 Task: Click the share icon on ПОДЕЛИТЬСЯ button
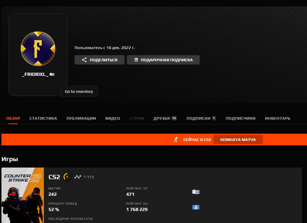pyautogui.click(x=84, y=60)
